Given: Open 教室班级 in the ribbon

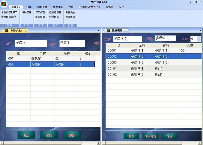Looking at the screenshot, I should 70,17.
